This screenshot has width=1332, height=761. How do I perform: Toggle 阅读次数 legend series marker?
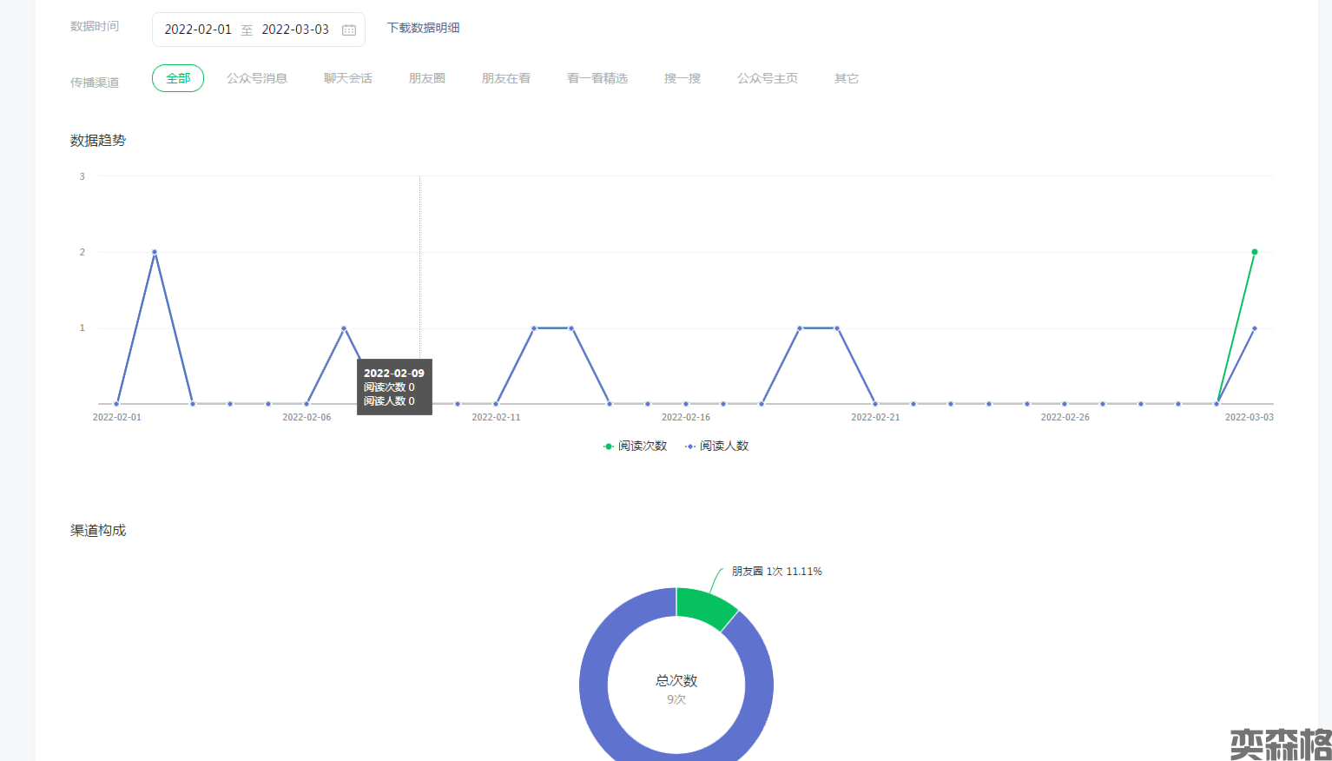(x=609, y=447)
